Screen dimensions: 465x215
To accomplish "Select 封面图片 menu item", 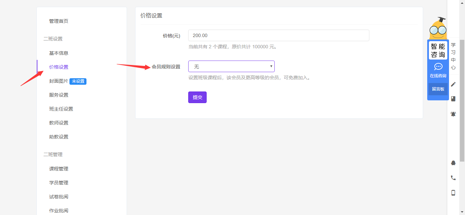I will [x=59, y=81].
